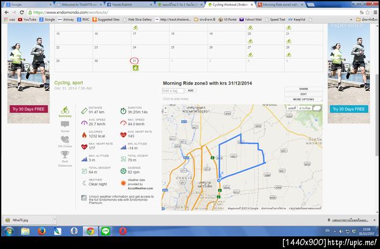Open the Social comments icon

point(65,126)
